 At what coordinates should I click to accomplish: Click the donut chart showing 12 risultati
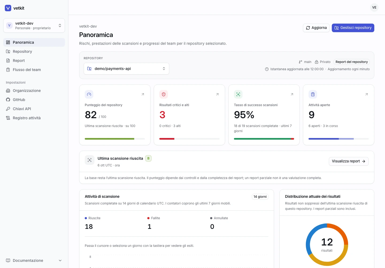[x=327, y=245]
